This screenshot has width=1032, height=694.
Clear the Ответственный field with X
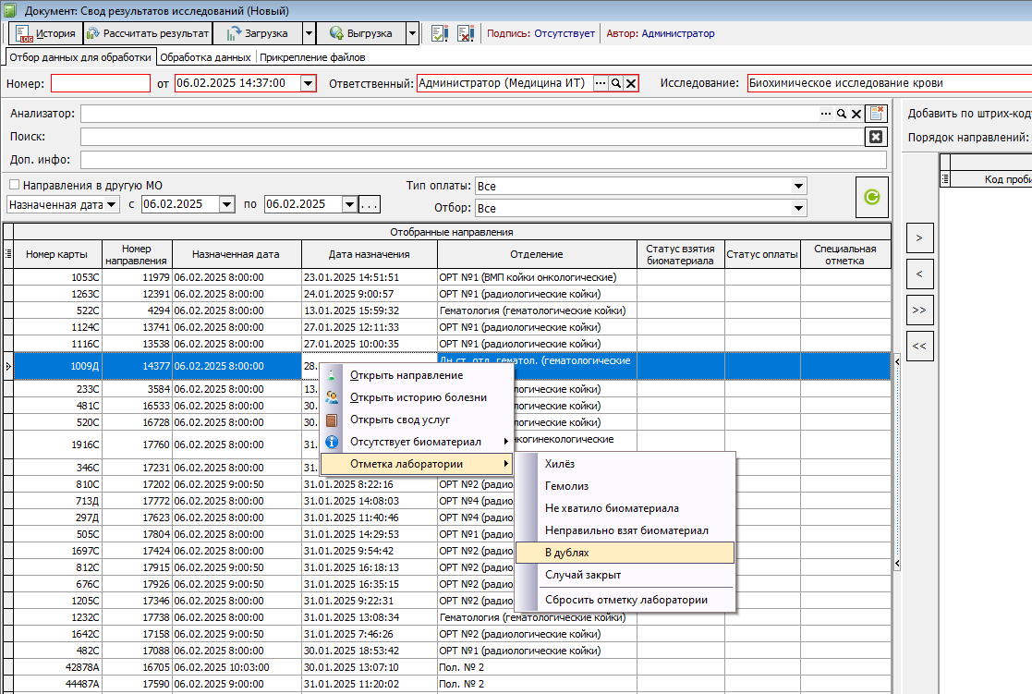631,83
